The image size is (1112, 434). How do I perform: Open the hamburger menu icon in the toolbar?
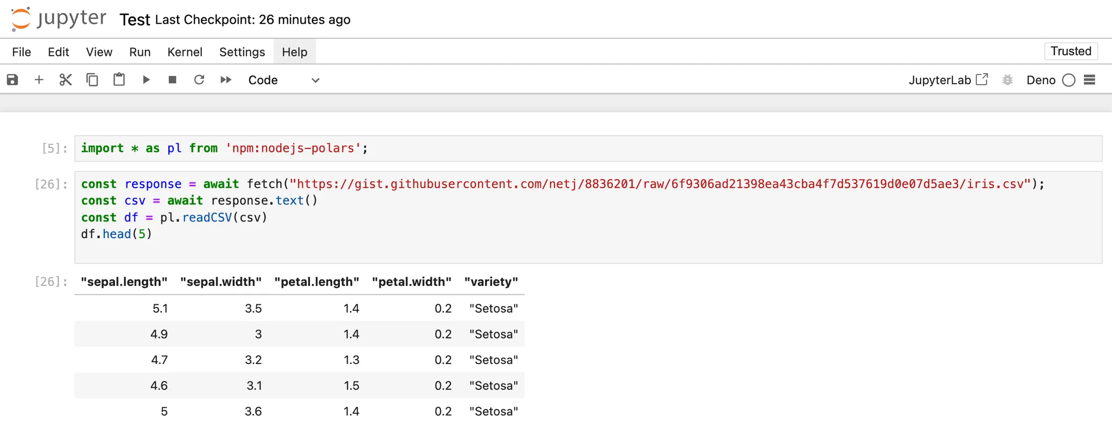click(1089, 80)
